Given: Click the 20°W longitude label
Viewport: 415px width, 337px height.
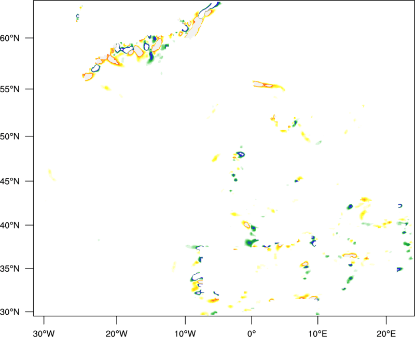Looking at the screenshot, I should (116, 333).
